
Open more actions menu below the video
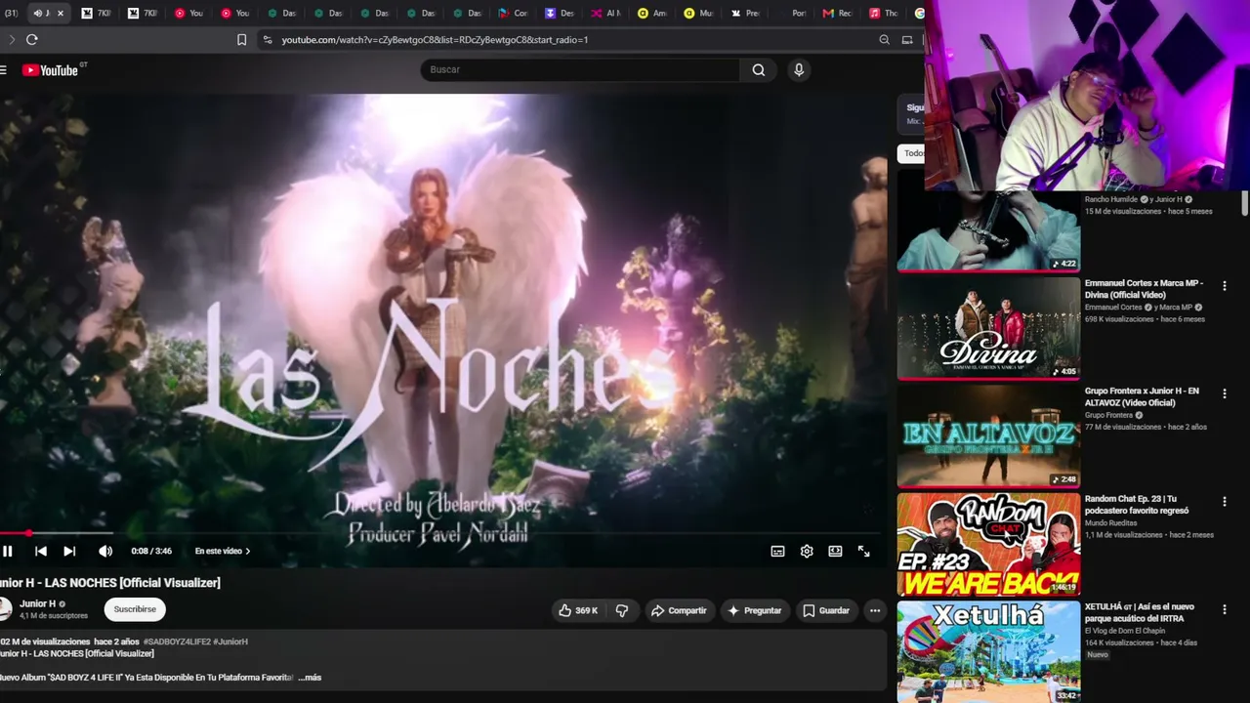coord(875,610)
